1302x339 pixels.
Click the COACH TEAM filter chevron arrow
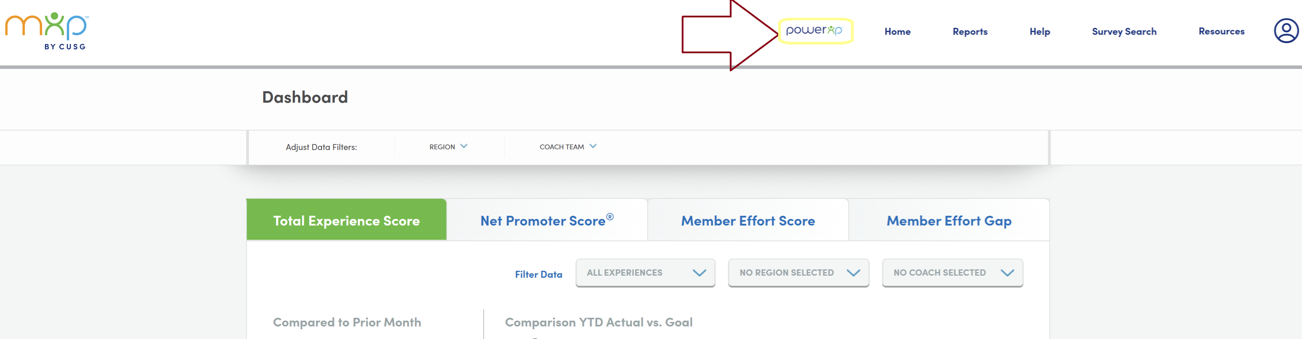click(593, 147)
